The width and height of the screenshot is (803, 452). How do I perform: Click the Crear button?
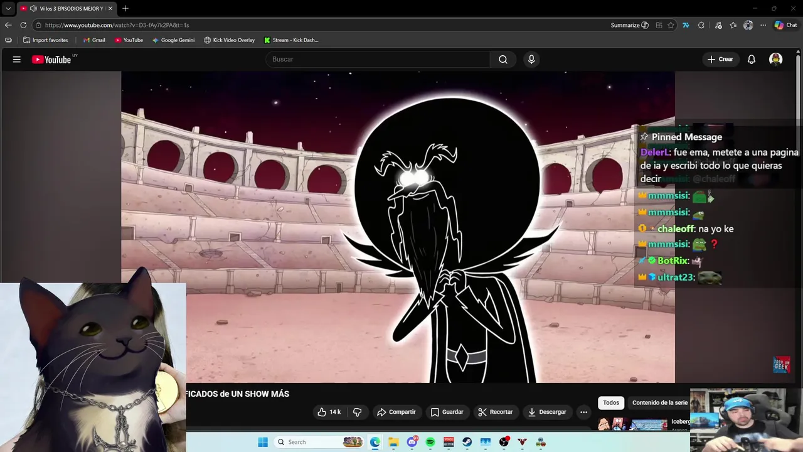tap(720, 59)
